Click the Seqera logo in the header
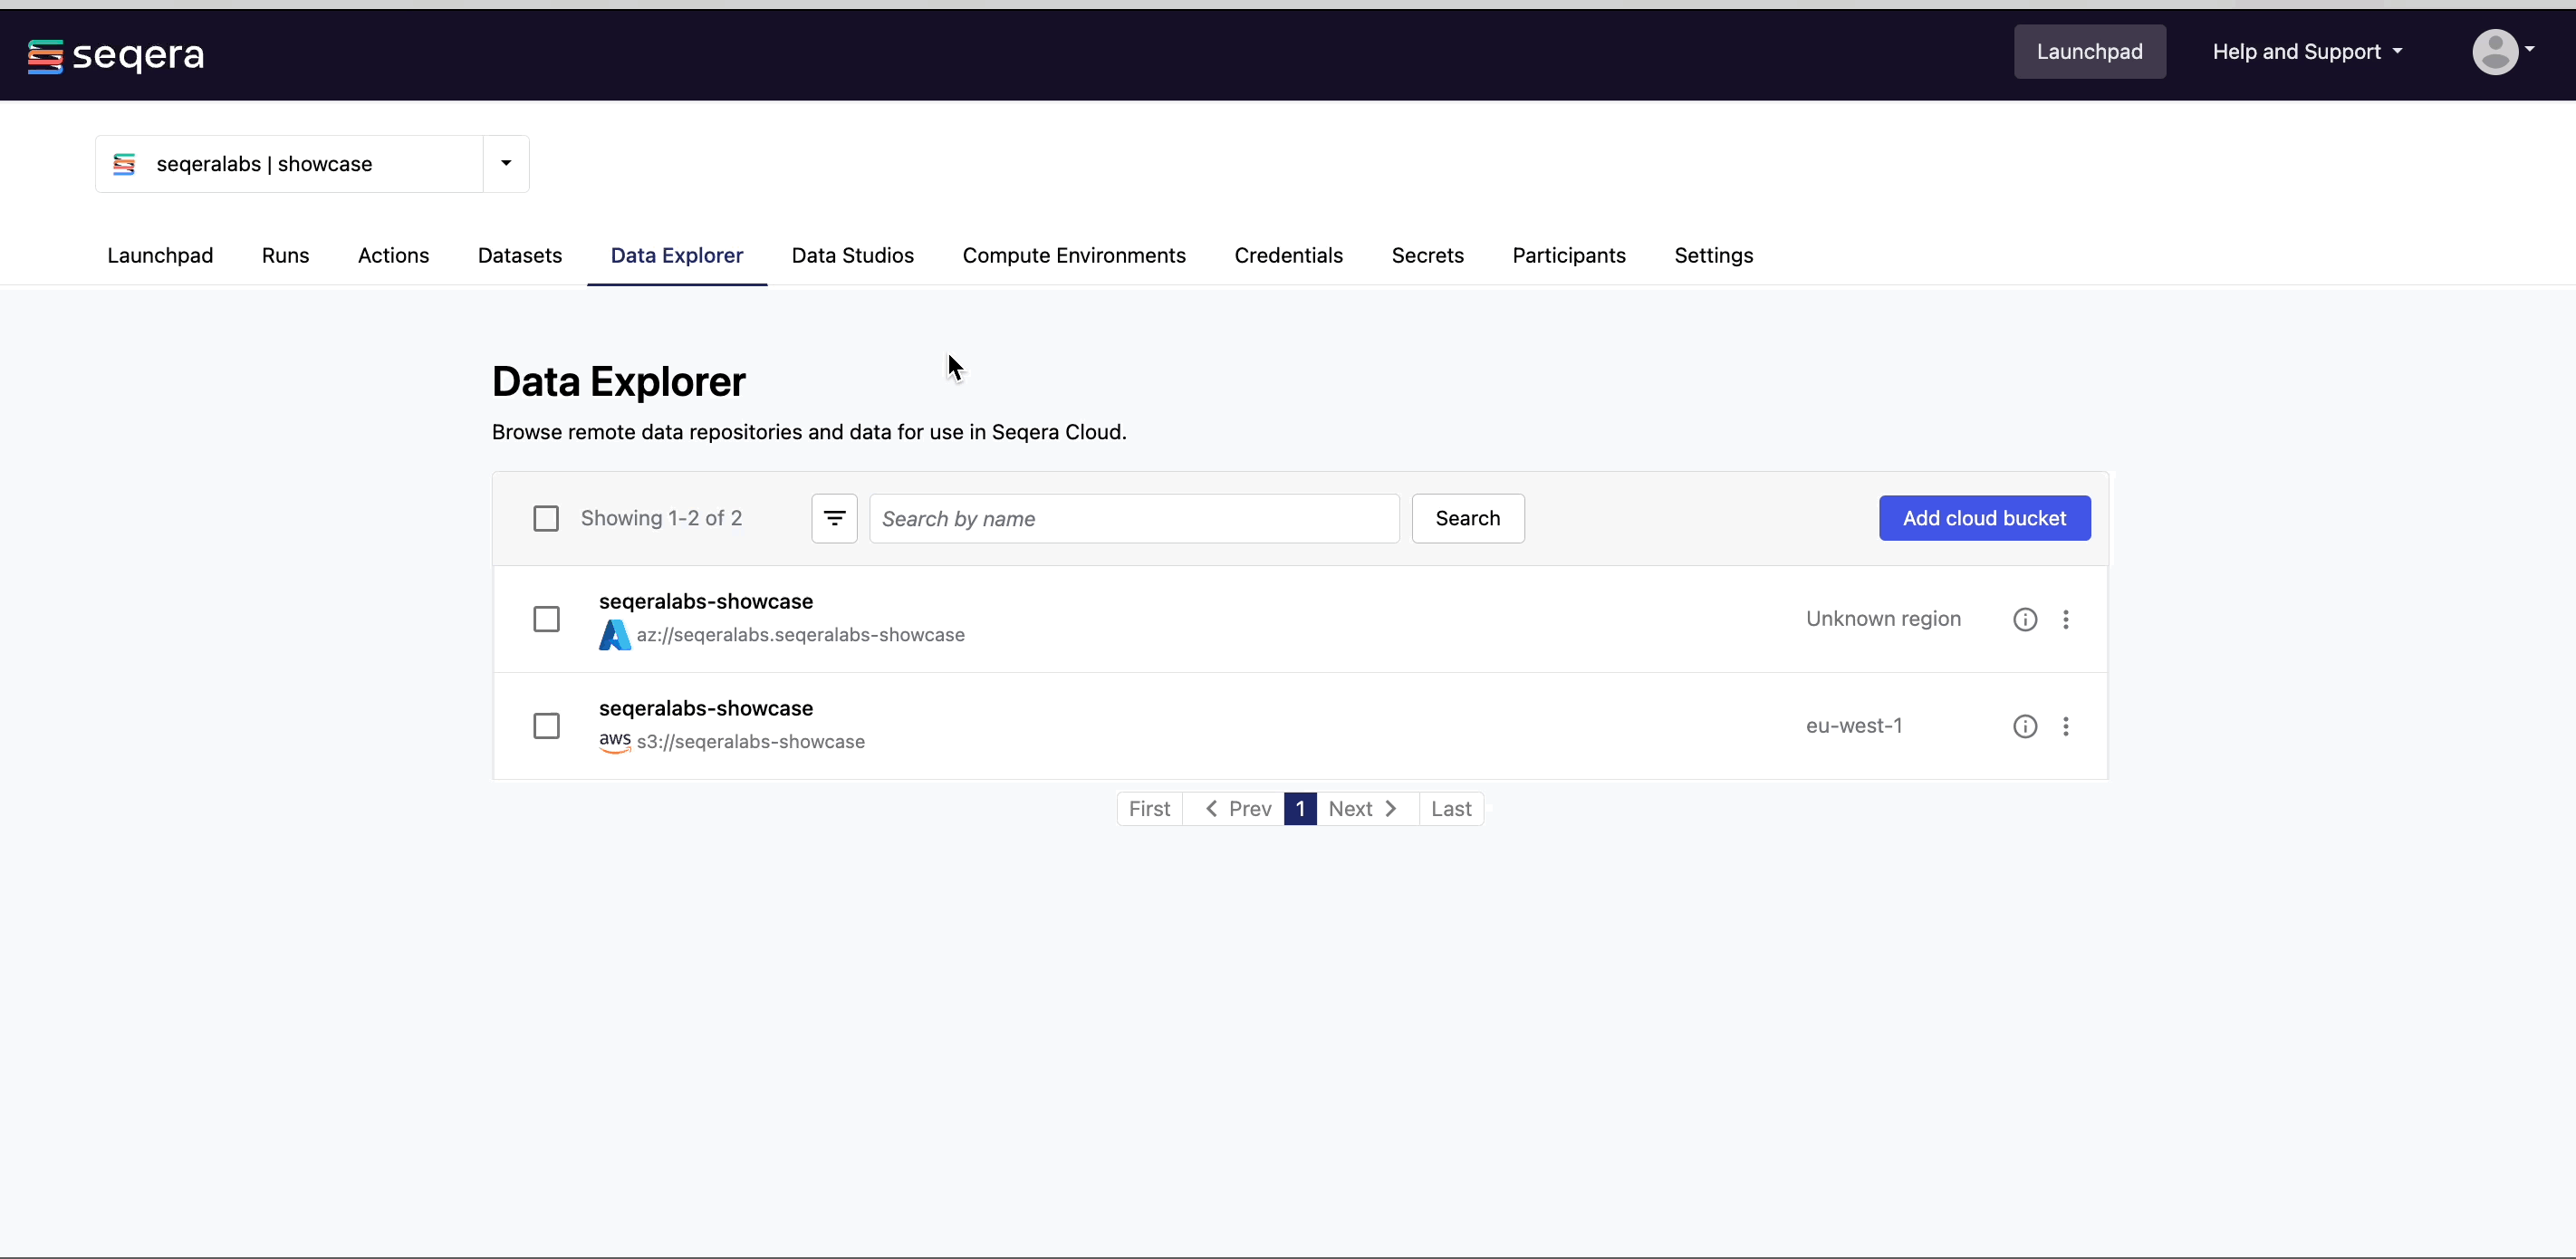Viewport: 2576px width, 1259px height. coord(115,55)
